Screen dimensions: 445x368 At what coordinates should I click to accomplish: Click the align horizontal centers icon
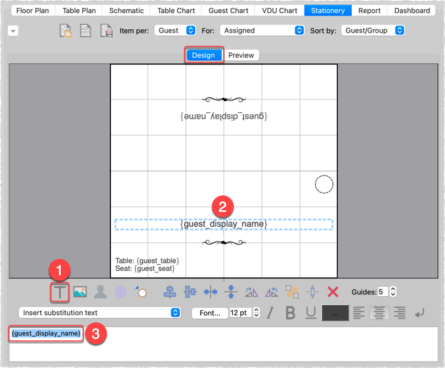coord(170,292)
